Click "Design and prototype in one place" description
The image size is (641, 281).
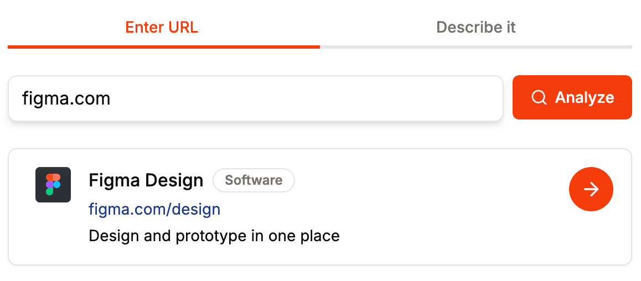pyautogui.click(x=214, y=236)
